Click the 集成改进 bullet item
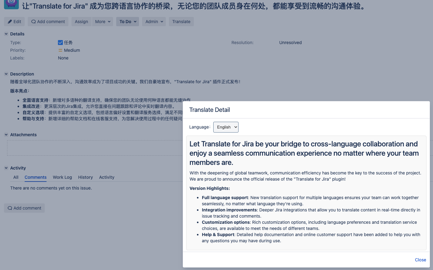This screenshot has width=433, height=270. point(99,106)
